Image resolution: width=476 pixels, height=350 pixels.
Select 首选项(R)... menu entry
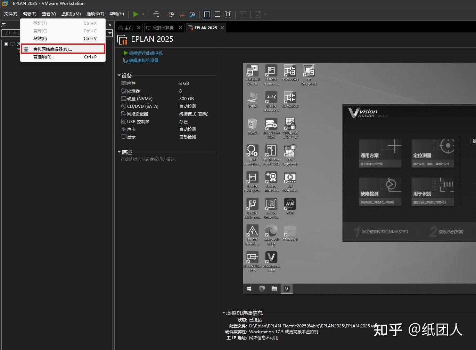(x=63, y=57)
